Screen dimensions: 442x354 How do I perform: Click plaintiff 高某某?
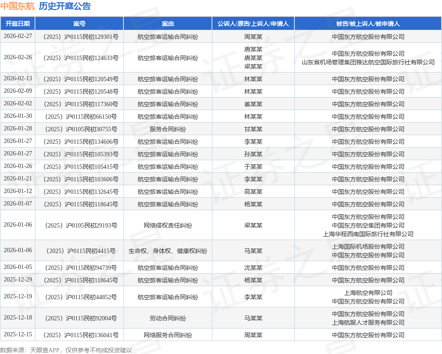[253, 192]
